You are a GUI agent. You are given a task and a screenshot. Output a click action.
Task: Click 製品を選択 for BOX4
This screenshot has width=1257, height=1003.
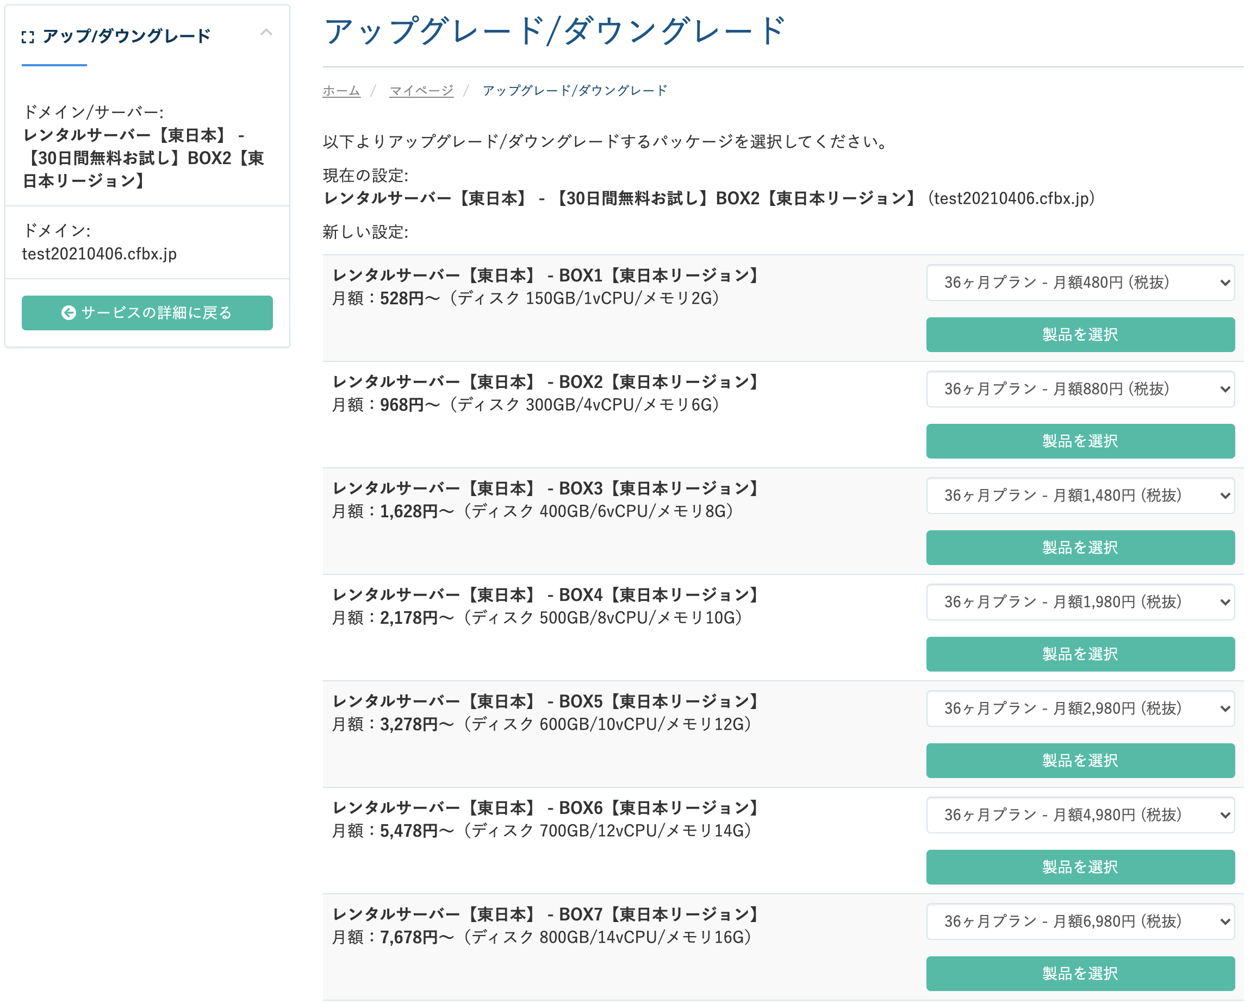pyautogui.click(x=1080, y=655)
